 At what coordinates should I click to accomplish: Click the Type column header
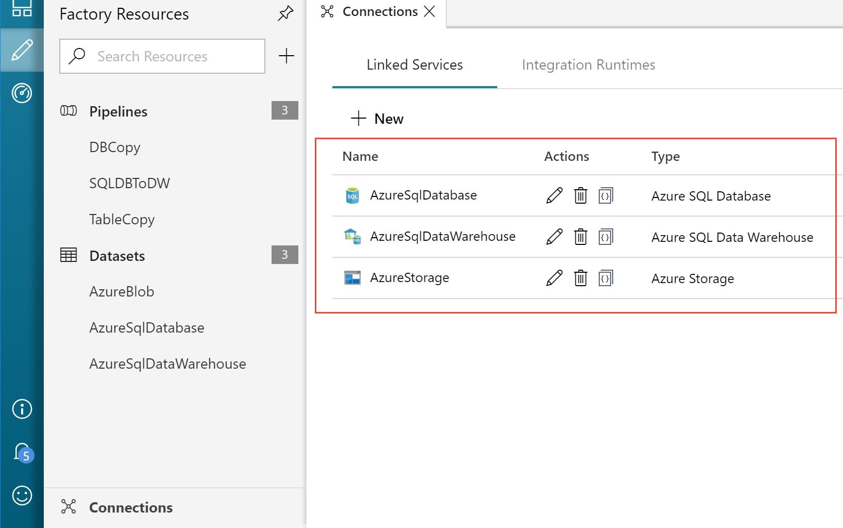pyautogui.click(x=665, y=157)
